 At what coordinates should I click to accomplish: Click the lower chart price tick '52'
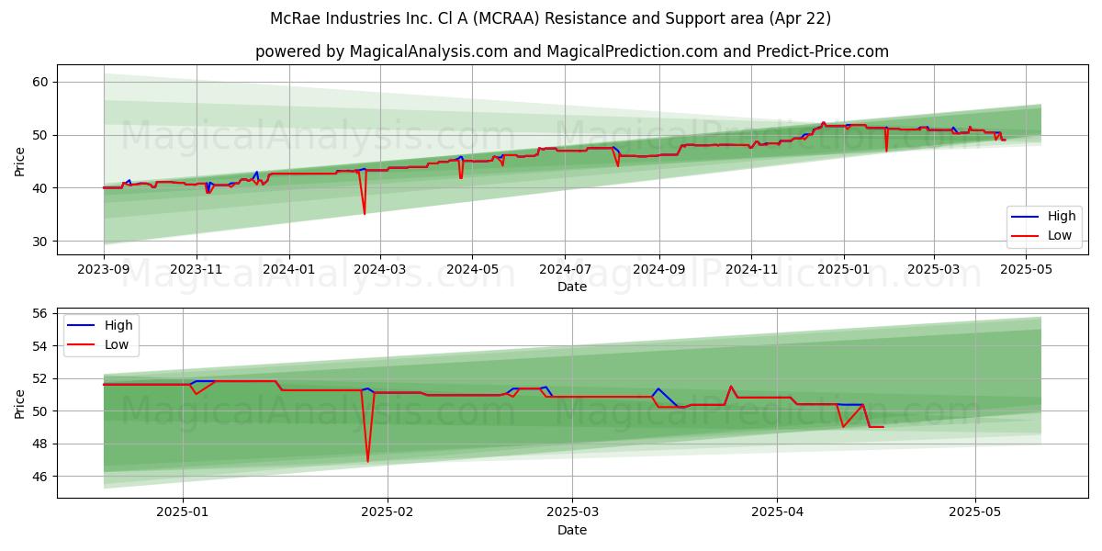40,378
